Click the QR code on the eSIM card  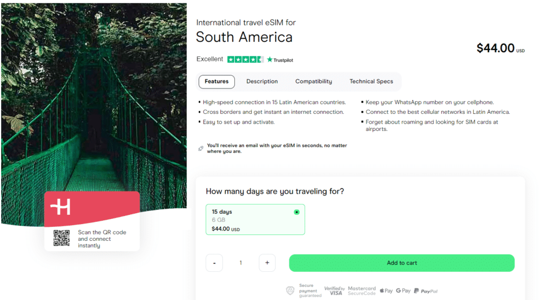point(61,238)
